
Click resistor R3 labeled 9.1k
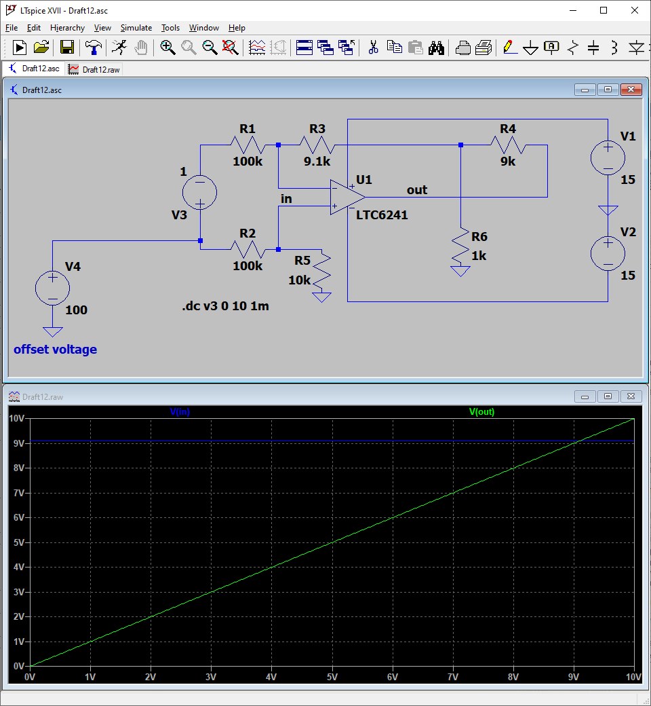(317, 145)
